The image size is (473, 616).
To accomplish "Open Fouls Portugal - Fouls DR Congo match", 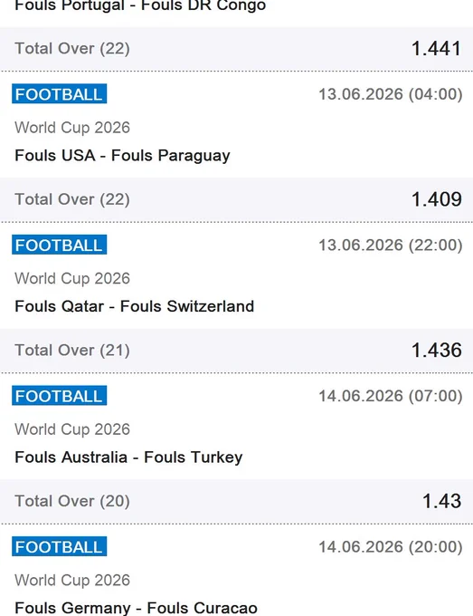I will click(140, 6).
